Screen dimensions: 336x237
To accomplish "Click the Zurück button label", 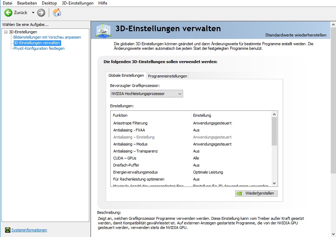I will 21,13.
